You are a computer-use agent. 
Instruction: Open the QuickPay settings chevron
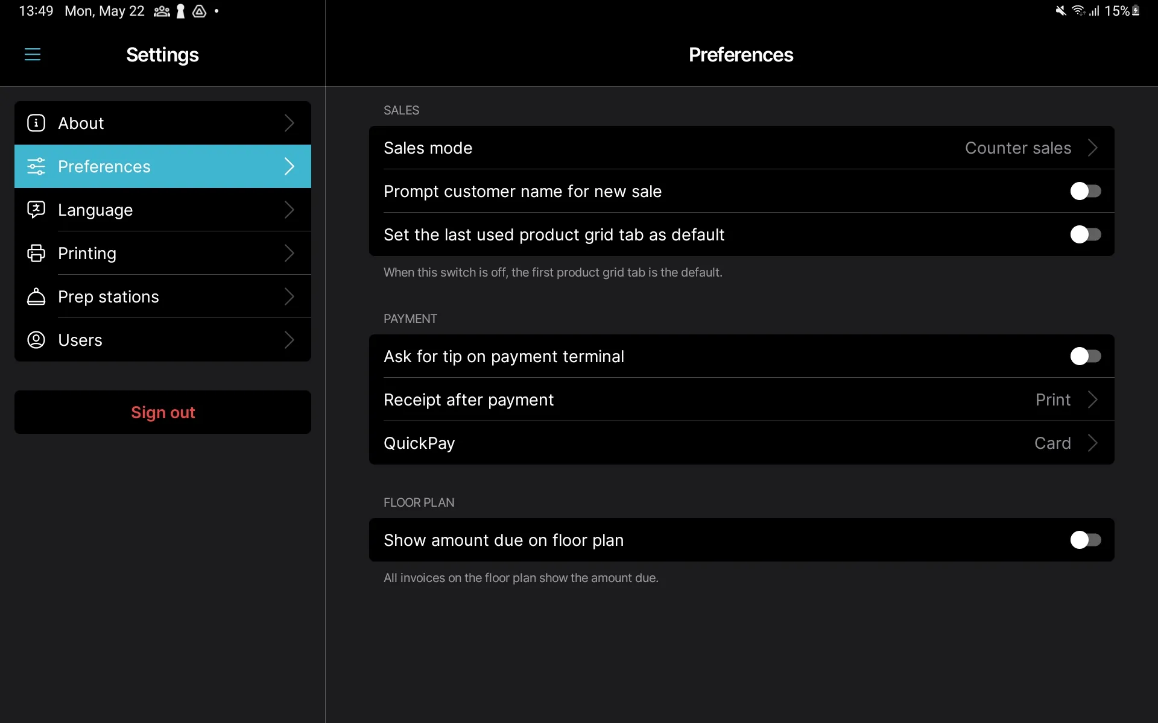point(1093,443)
